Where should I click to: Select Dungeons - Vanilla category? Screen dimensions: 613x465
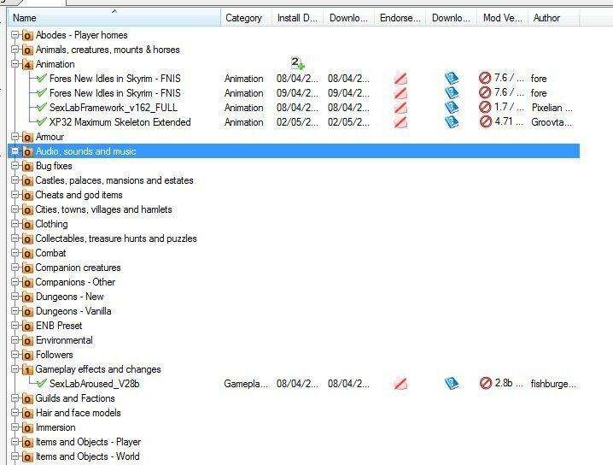point(73,311)
